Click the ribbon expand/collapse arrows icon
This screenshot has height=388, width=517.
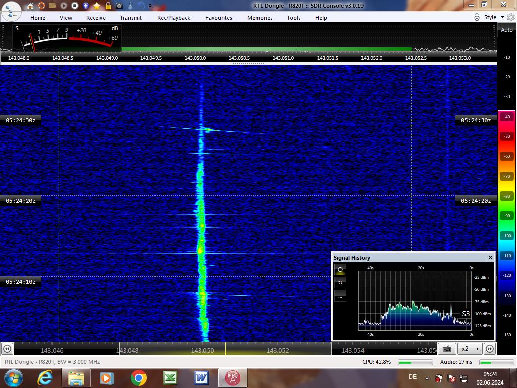[477, 18]
